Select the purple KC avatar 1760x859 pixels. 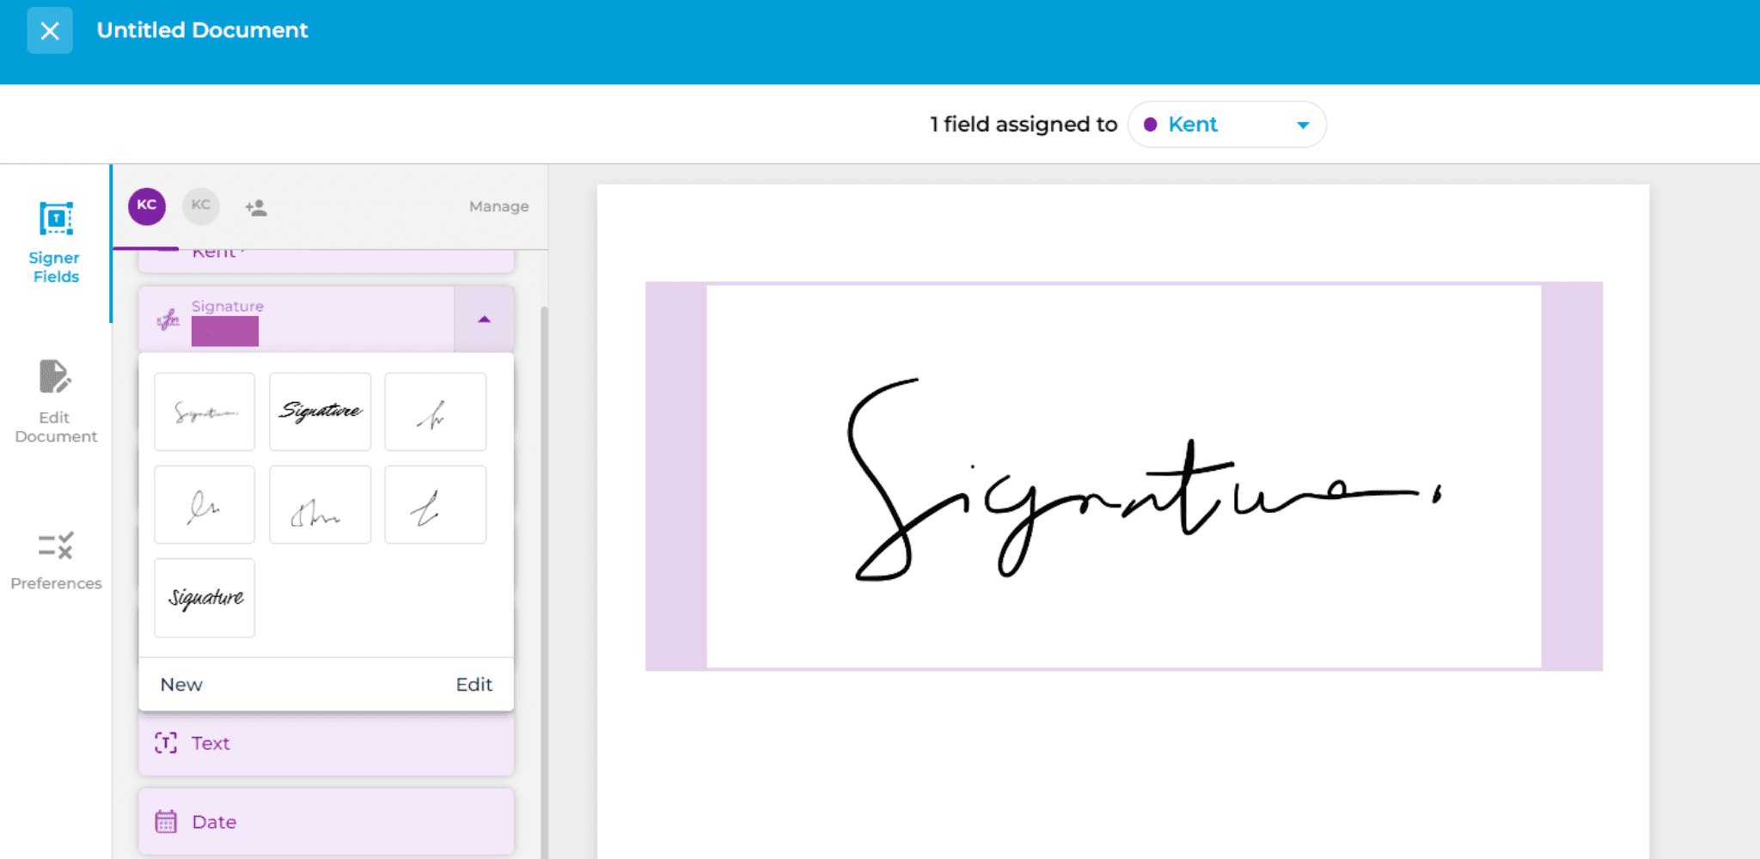(146, 206)
